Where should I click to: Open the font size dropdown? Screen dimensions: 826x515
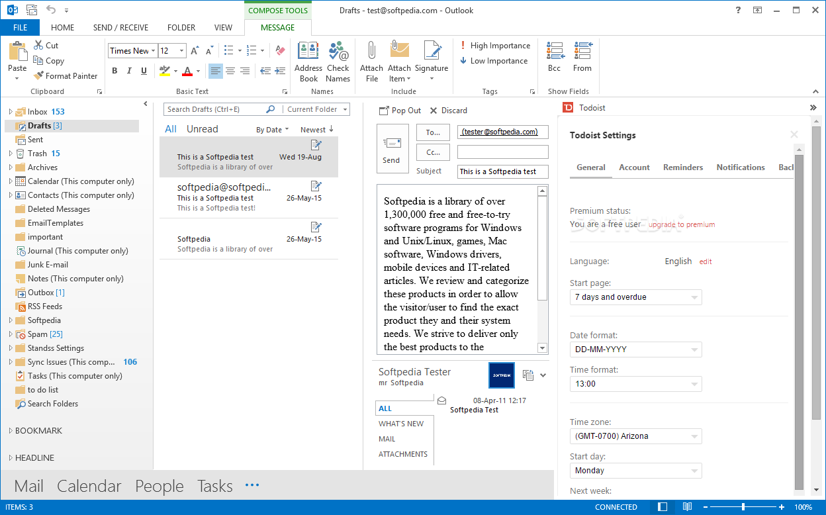[x=182, y=50]
